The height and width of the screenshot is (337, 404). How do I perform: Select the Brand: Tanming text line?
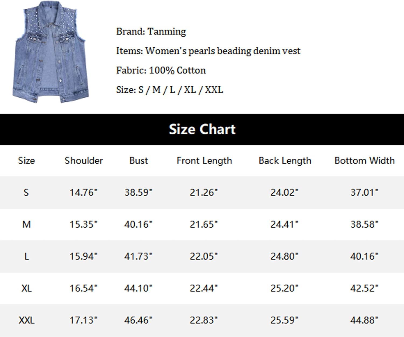[151, 32]
